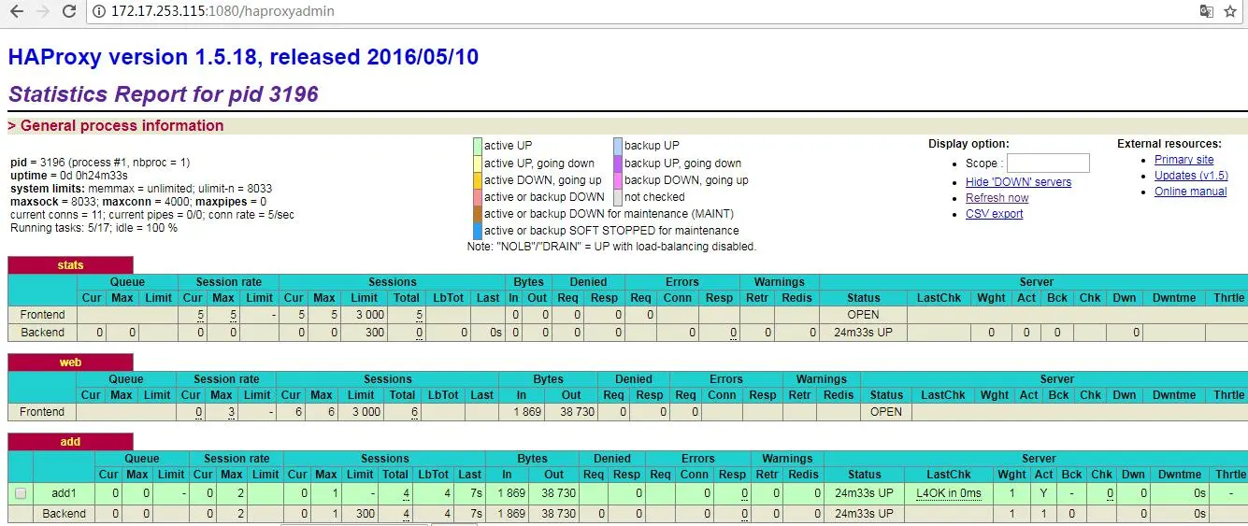Open the Updates (v1.5) link
Viewport: 1248px width, 526px height.
[1191, 176]
